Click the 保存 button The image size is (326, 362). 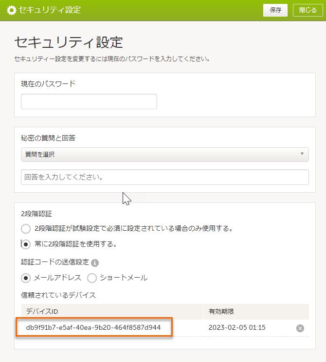275,10
